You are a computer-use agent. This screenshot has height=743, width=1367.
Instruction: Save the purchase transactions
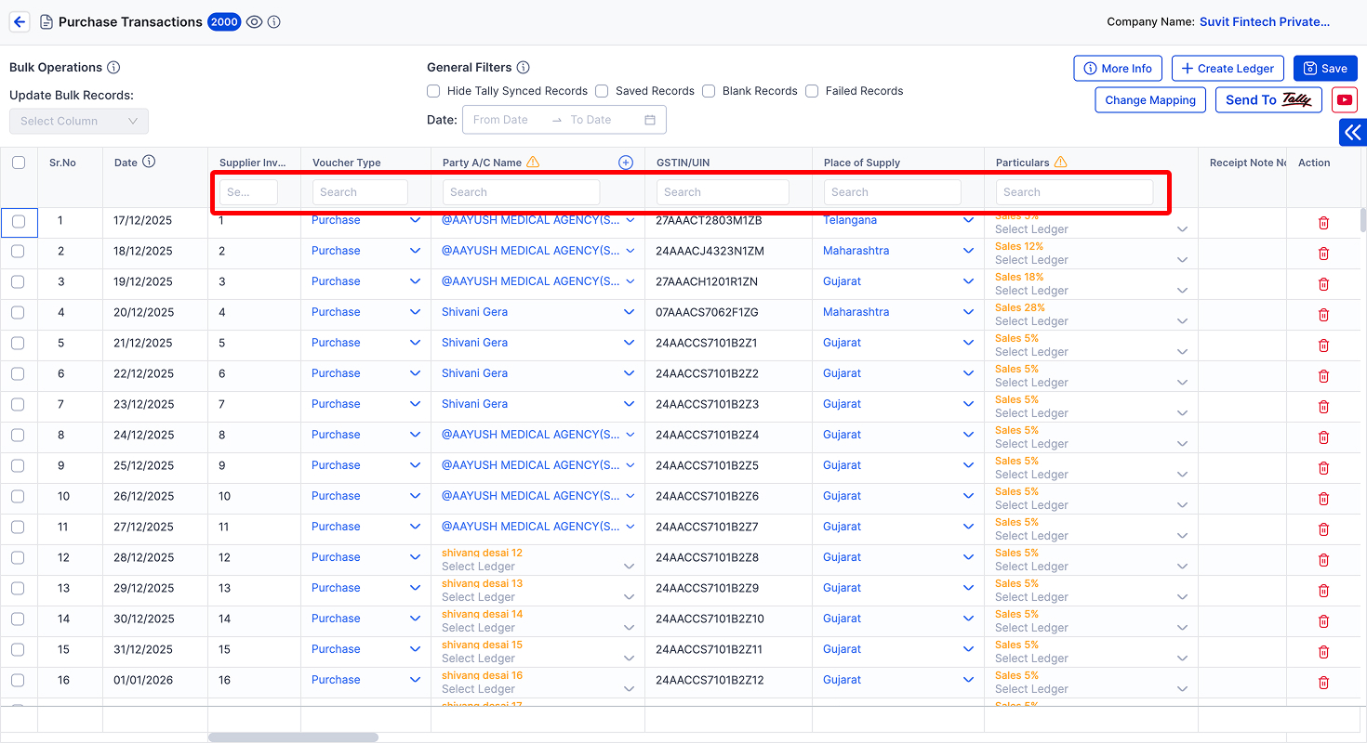click(x=1325, y=68)
